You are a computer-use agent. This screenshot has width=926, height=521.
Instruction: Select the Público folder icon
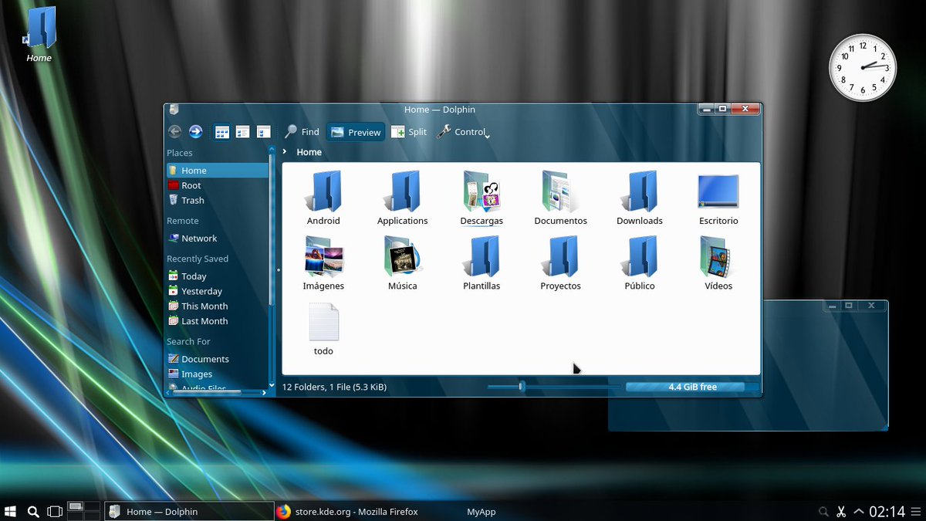click(x=640, y=256)
